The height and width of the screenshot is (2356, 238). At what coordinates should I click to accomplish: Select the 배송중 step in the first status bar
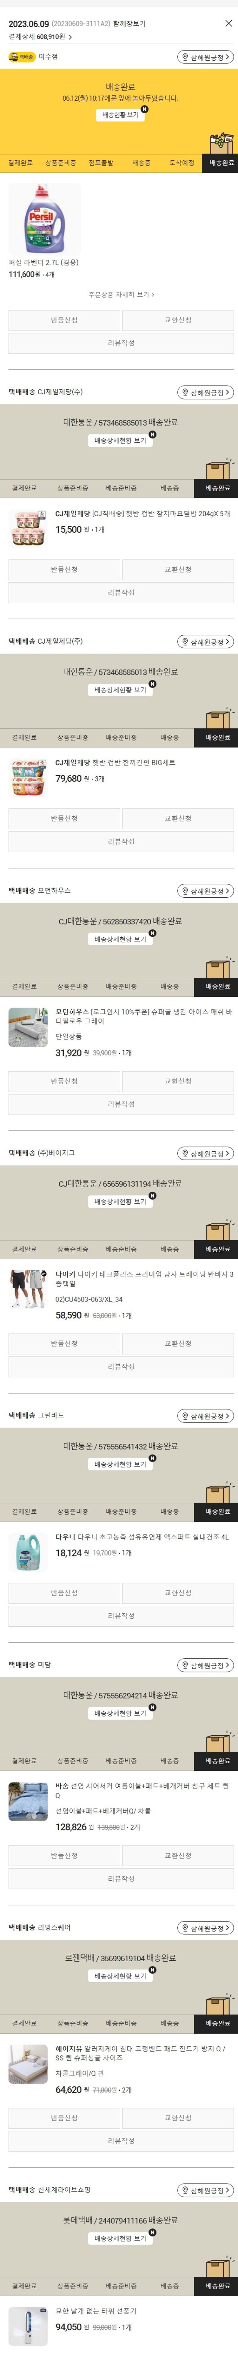(141, 163)
